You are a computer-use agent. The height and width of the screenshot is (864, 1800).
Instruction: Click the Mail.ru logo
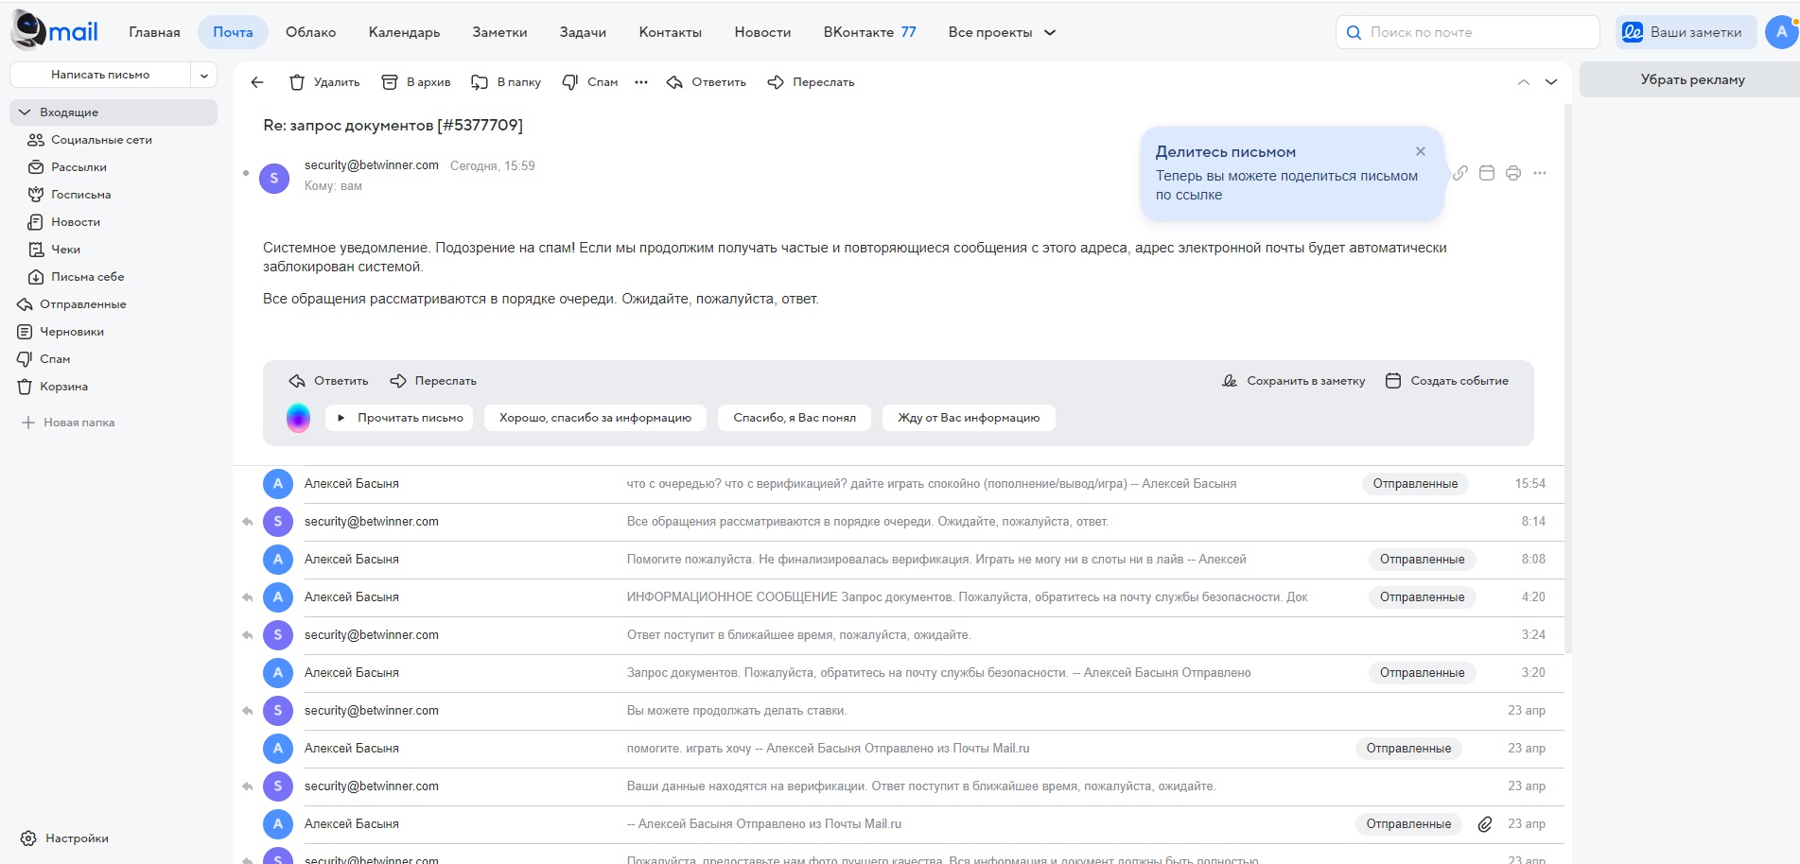(54, 31)
